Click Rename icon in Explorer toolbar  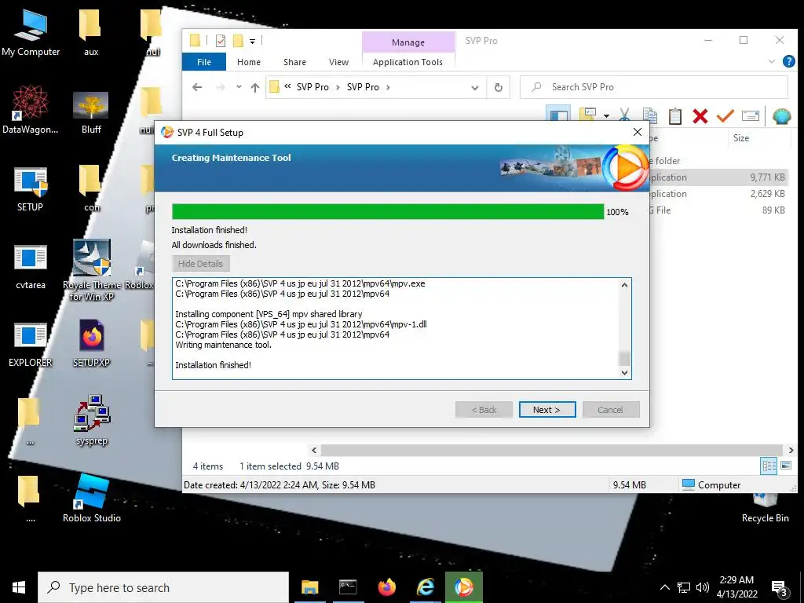pyautogui.click(x=750, y=116)
